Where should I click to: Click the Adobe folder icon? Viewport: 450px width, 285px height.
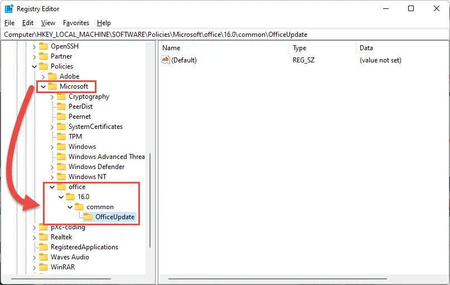52,76
